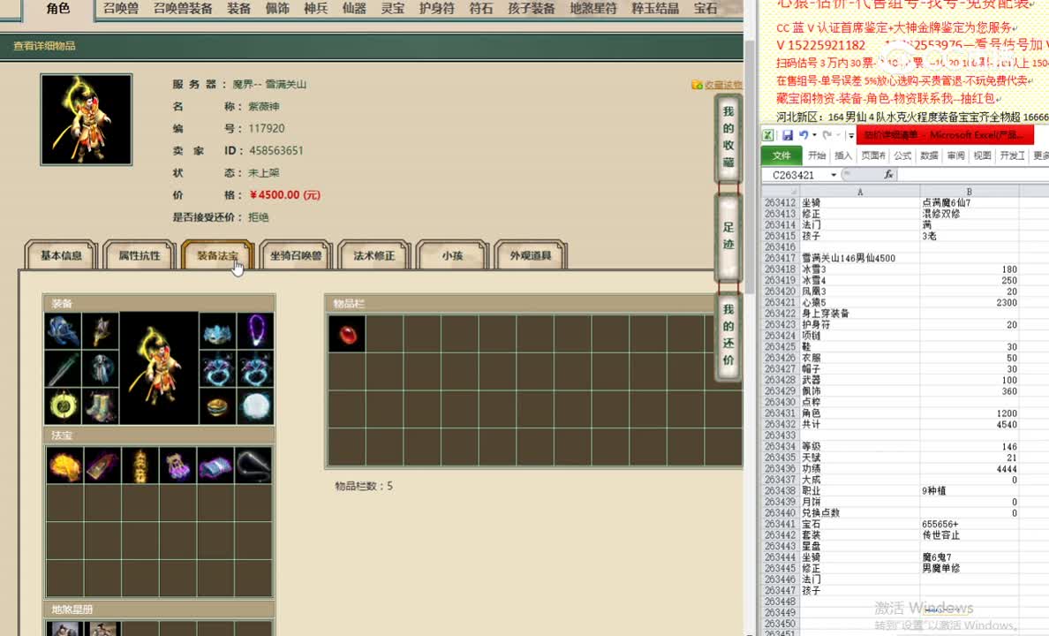
Task: Click the character avatar thumbnail
Action: pyautogui.click(x=87, y=120)
